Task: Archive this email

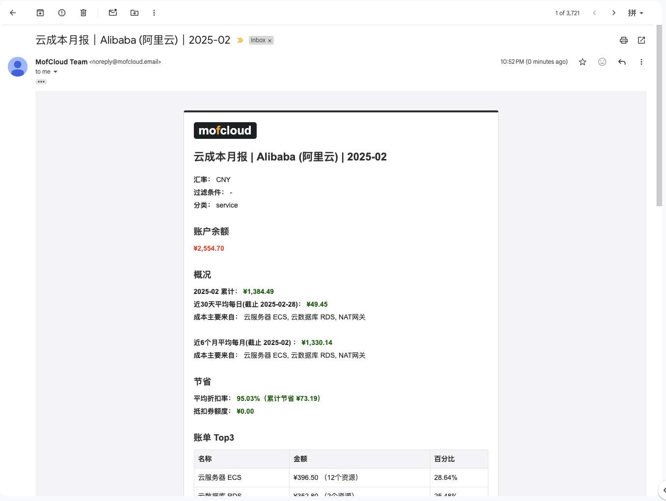Action: [40, 13]
